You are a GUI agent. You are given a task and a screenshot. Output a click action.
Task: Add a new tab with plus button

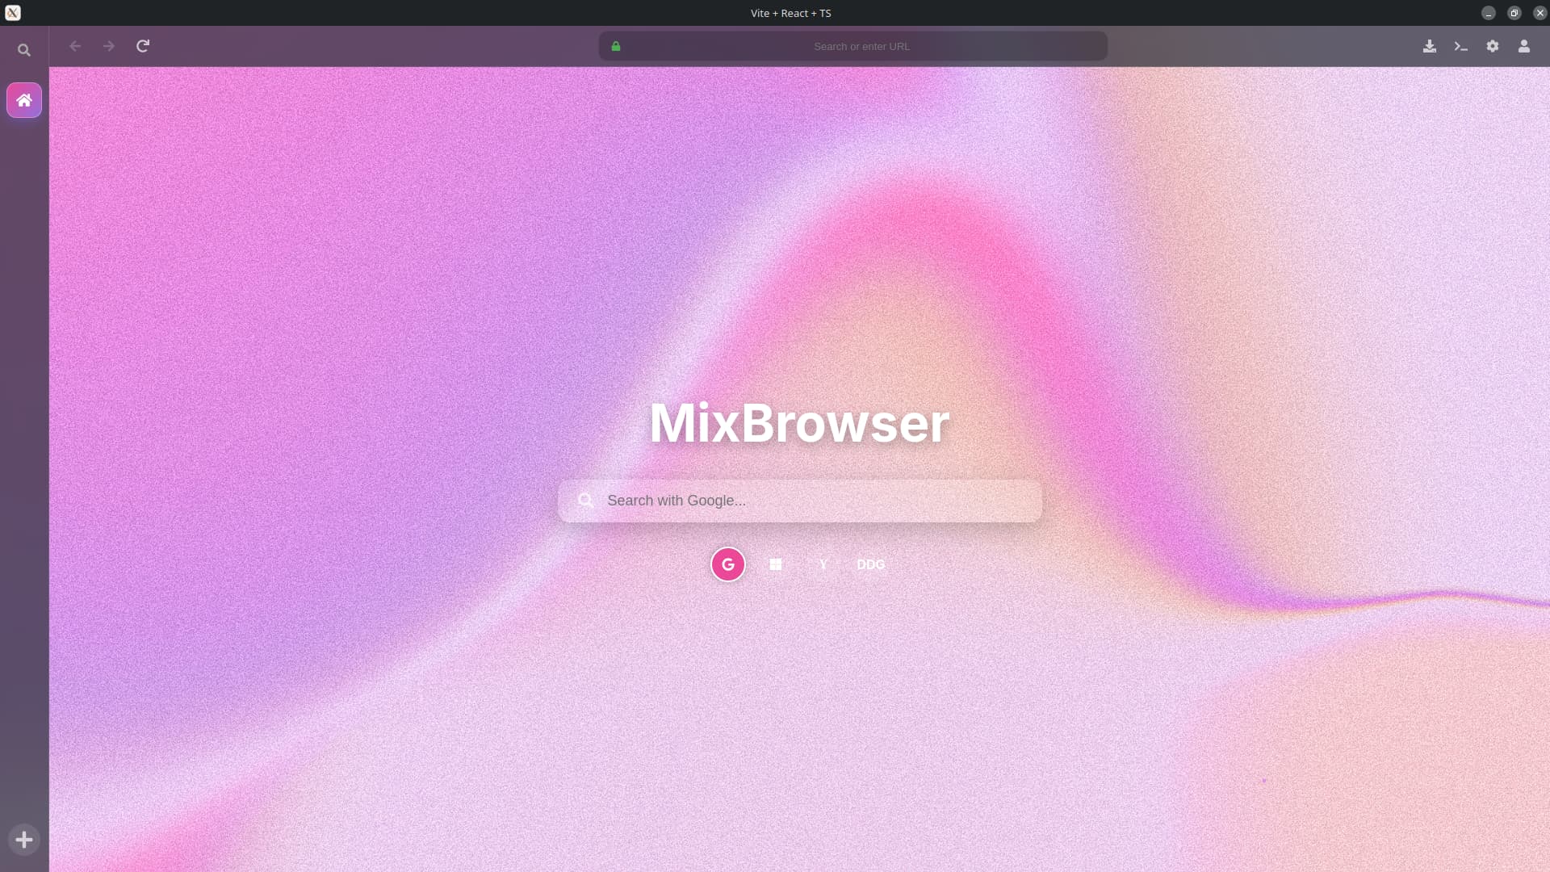pyautogui.click(x=24, y=840)
